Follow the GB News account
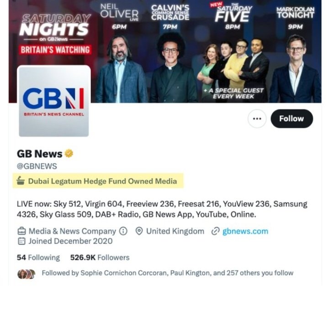Screen dimensions: 329x319 292,119
